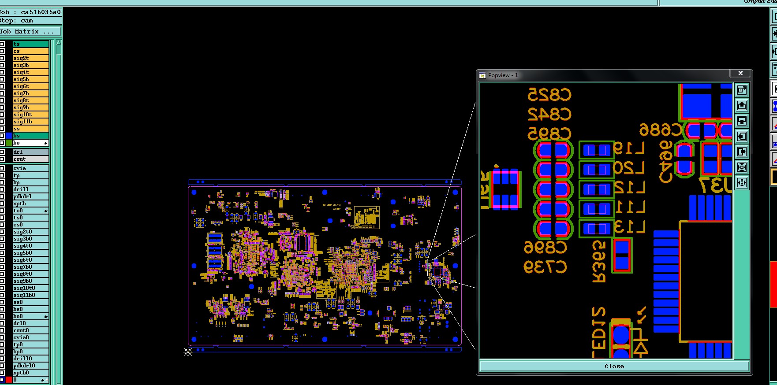Click the Popview zoom-out expanding arrows icon
The image size is (777, 385).
[x=742, y=183]
